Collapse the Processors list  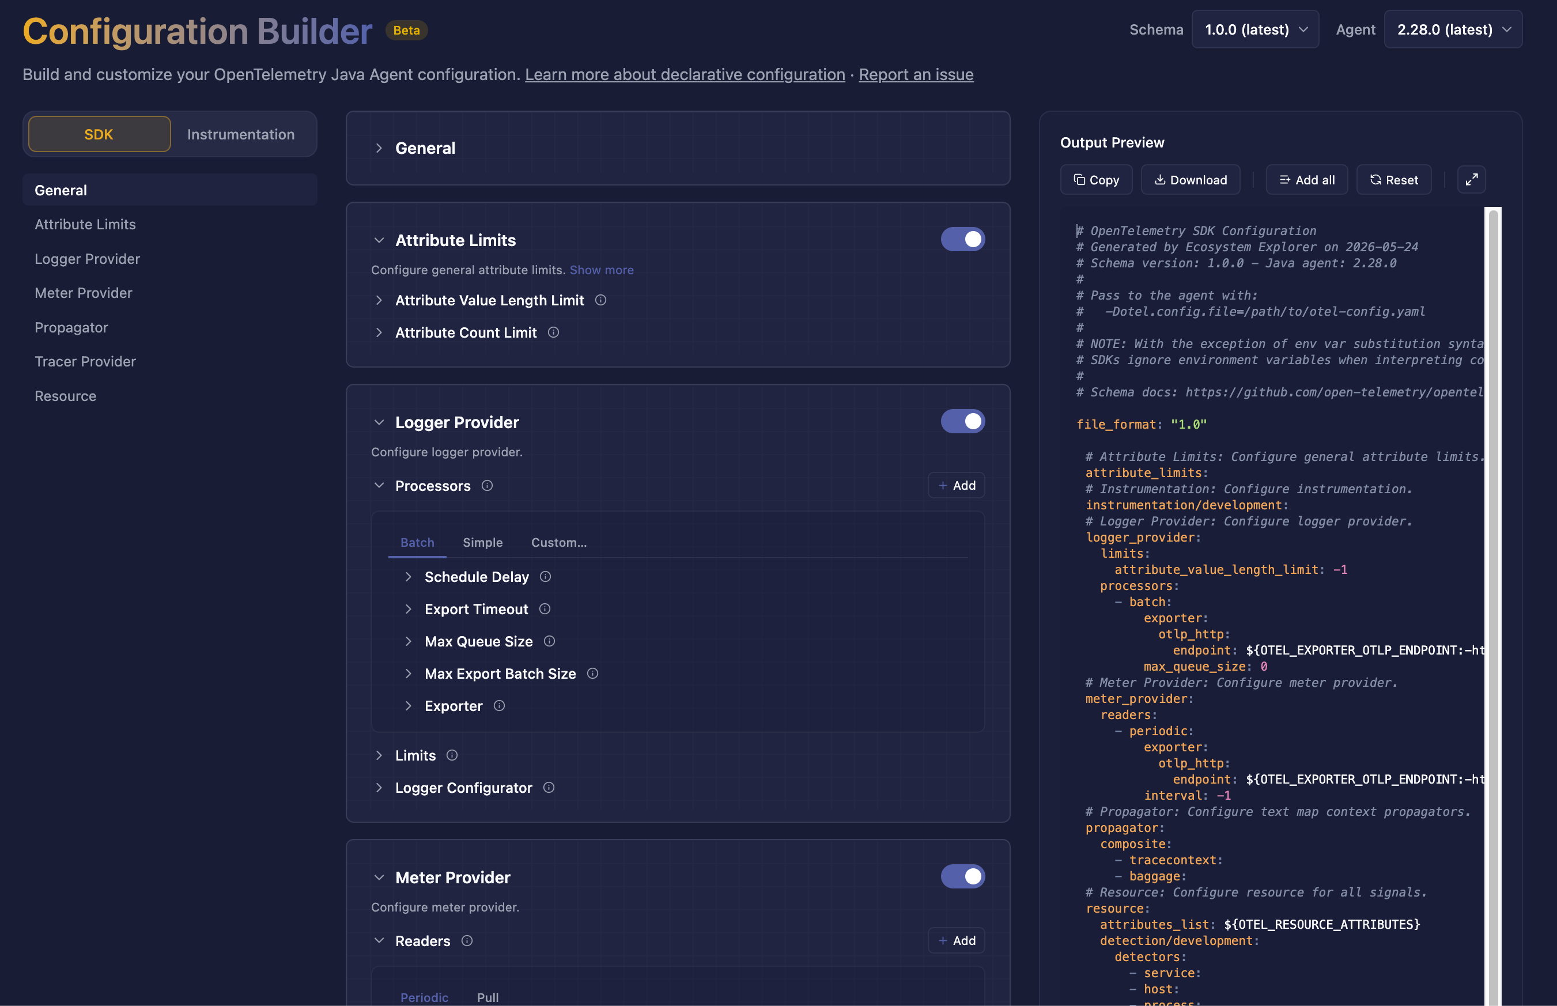tap(379, 485)
